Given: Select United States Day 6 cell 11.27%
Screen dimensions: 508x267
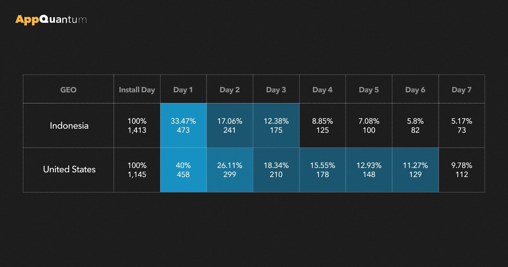Looking at the screenshot, I should [415, 170].
